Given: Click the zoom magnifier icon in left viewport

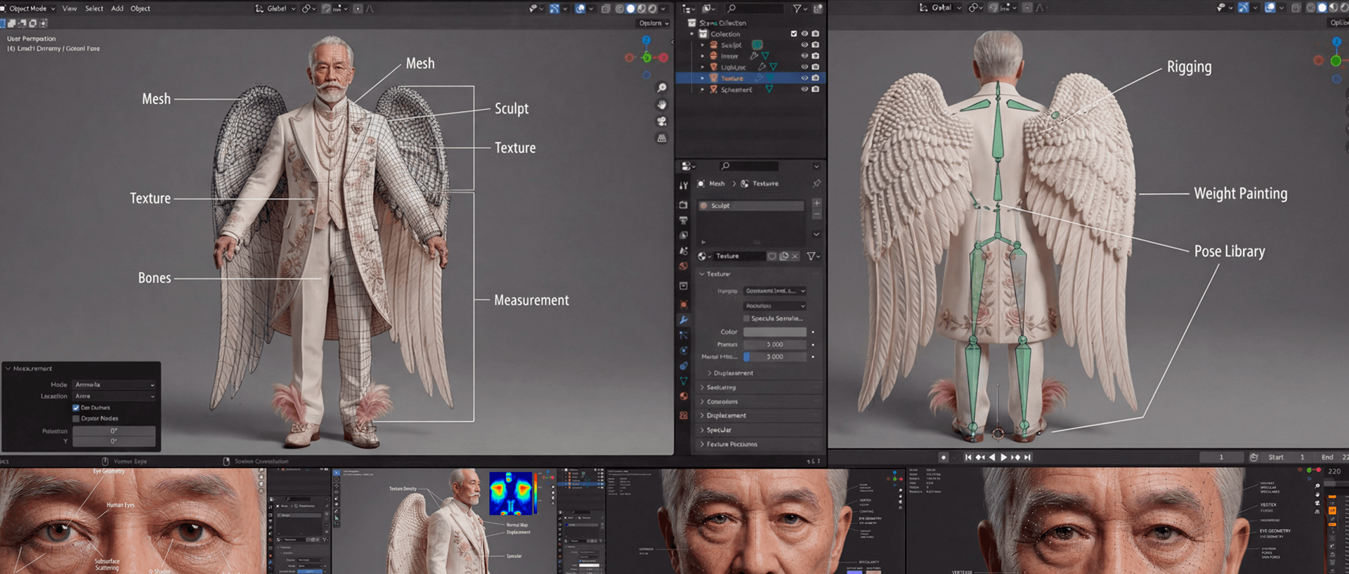Looking at the screenshot, I should pyautogui.click(x=661, y=88).
